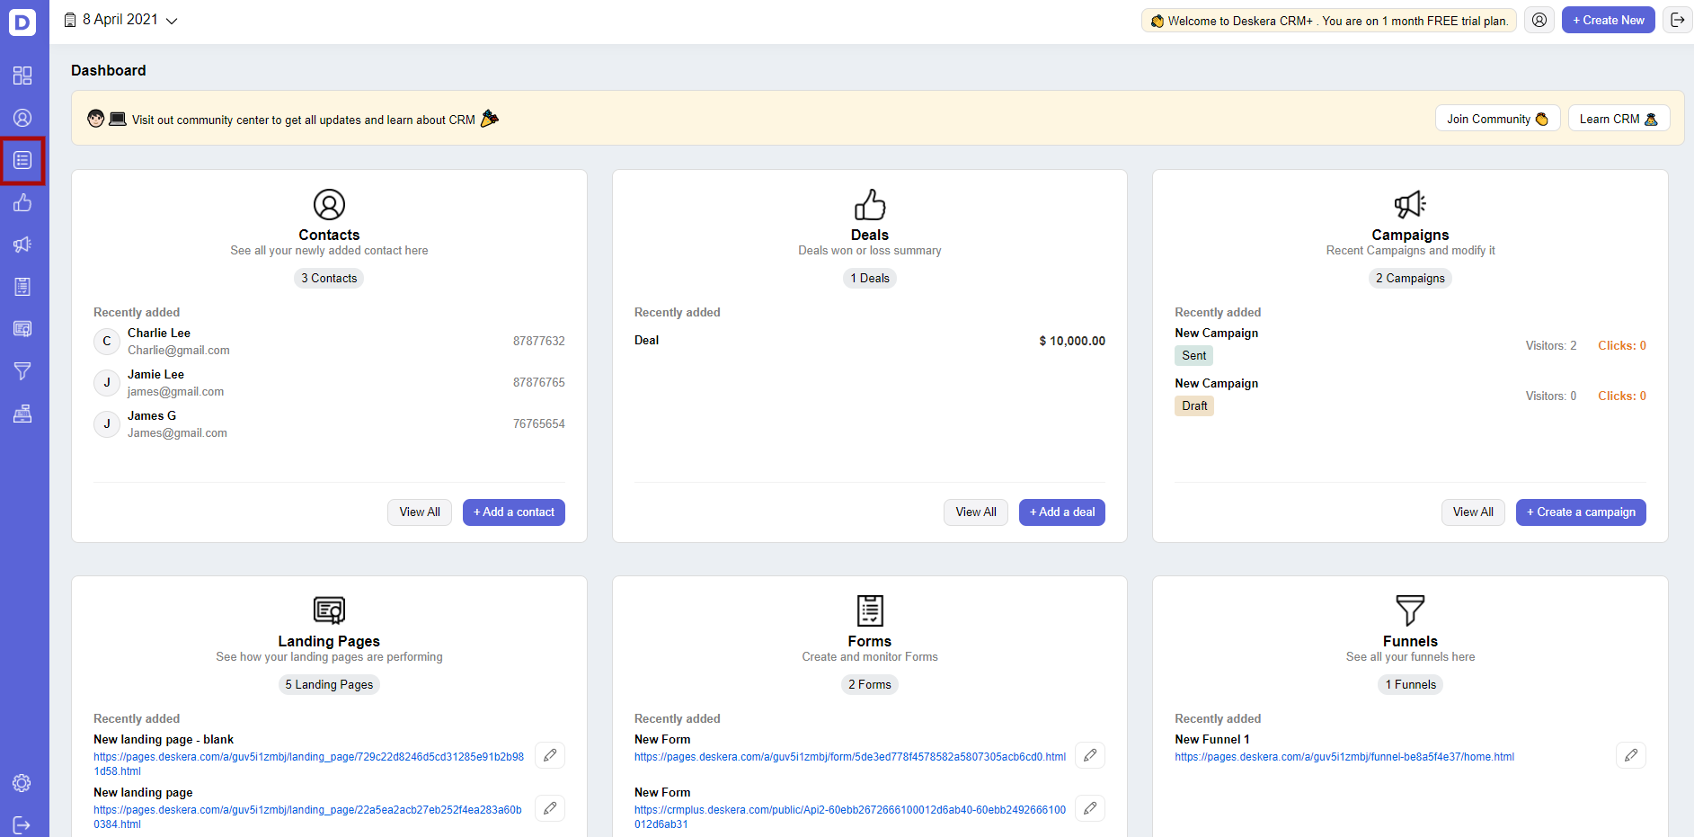Open the Settings gear in the sidebar
This screenshot has height=837, width=1694.
[22, 783]
